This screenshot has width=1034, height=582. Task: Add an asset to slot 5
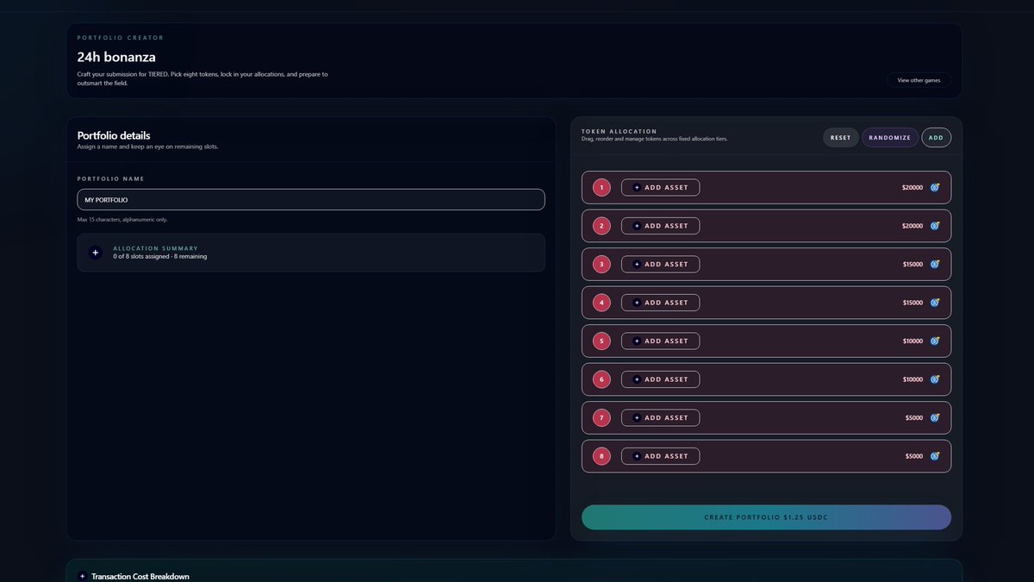click(660, 341)
